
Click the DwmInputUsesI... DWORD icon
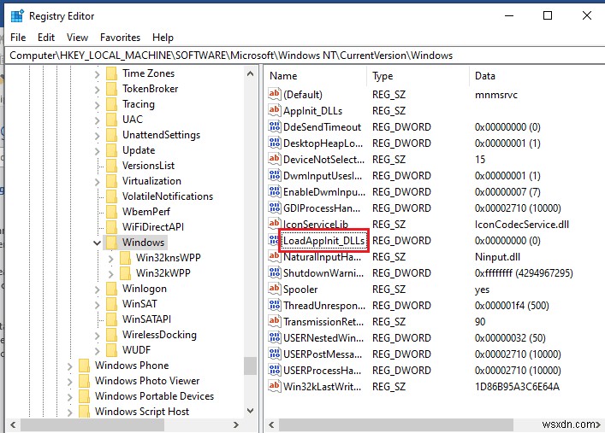click(x=275, y=175)
